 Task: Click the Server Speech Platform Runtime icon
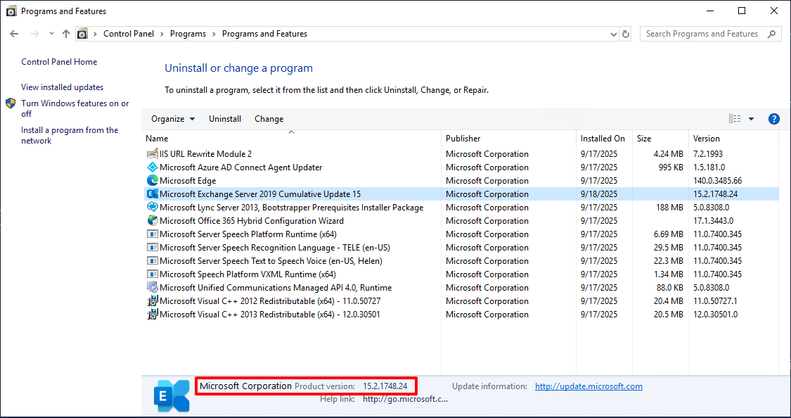152,234
